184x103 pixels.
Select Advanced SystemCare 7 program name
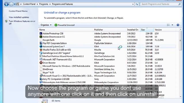tap(54, 46)
